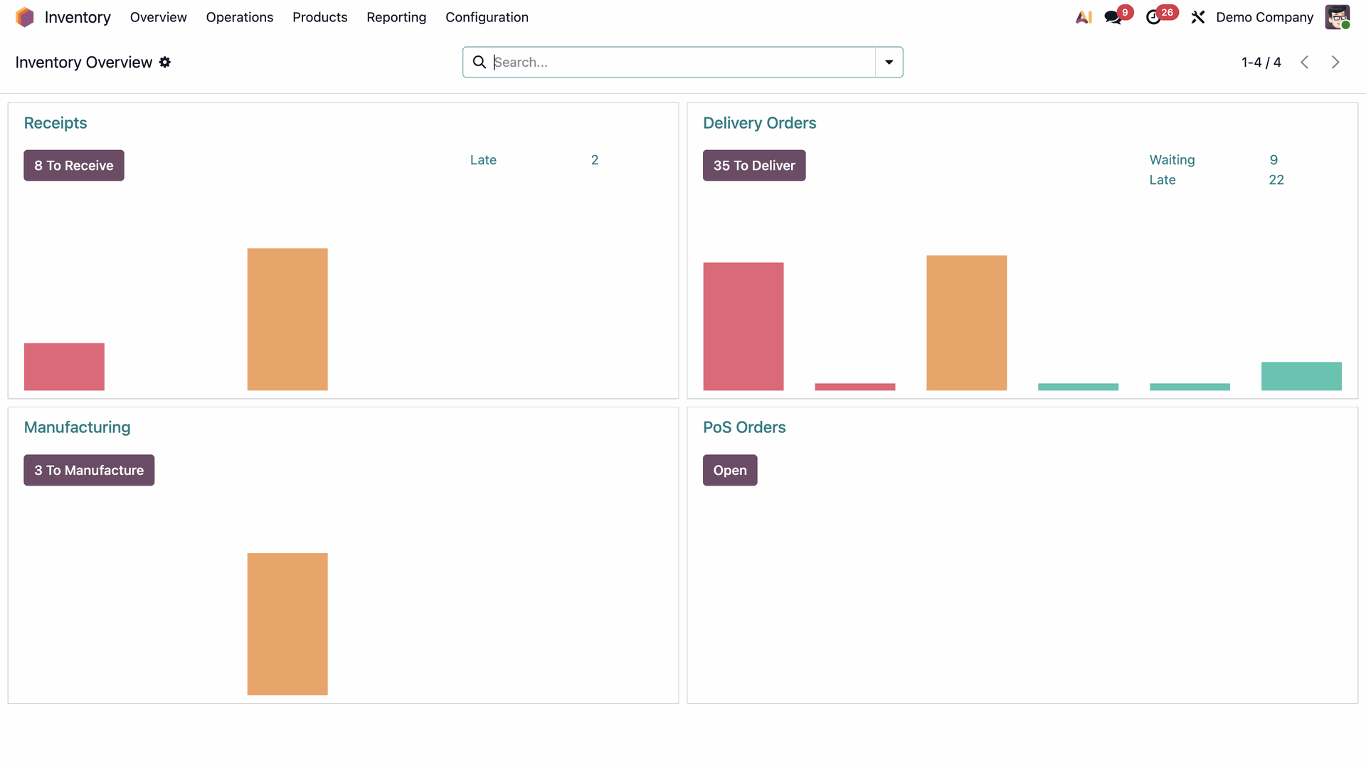Click the 35 To Deliver button
1366x765 pixels.
pos(754,166)
